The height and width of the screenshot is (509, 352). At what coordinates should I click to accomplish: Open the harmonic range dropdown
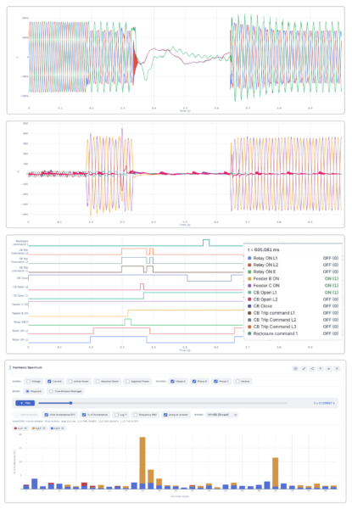222,415
